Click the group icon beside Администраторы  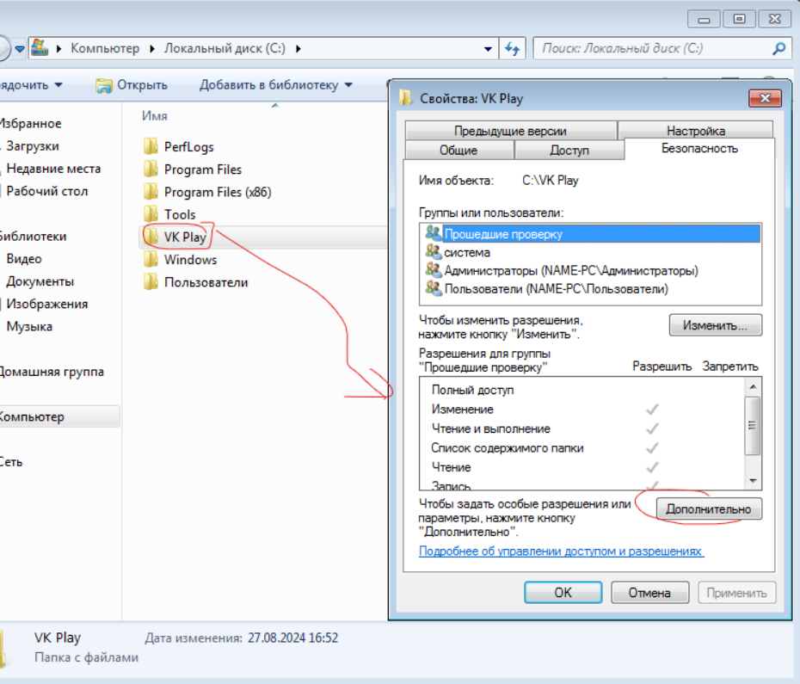434,270
